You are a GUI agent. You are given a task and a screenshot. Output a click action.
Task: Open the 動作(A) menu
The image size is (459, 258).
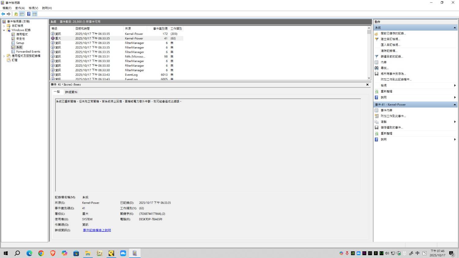[x=20, y=8]
